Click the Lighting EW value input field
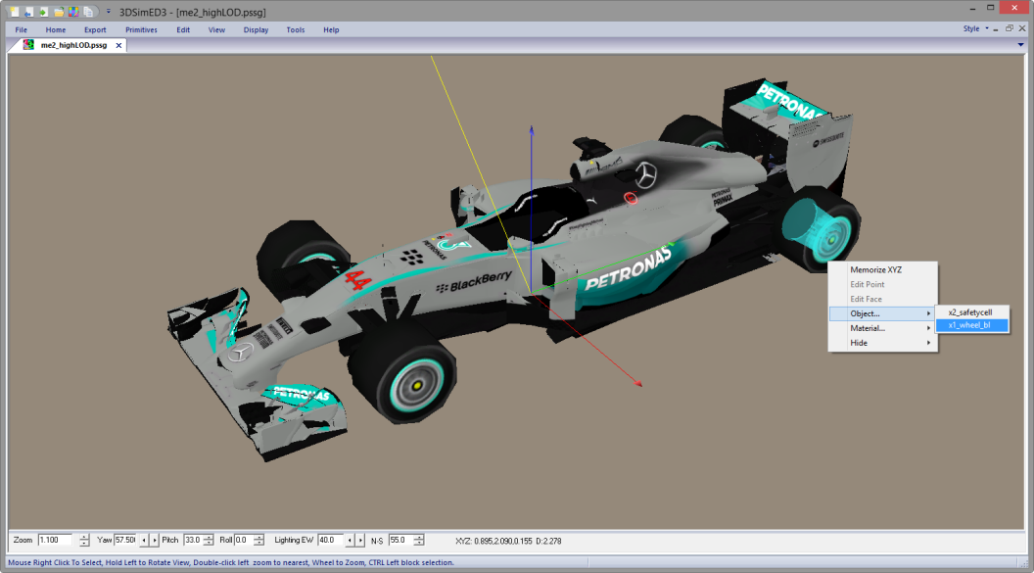 coord(330,540)
